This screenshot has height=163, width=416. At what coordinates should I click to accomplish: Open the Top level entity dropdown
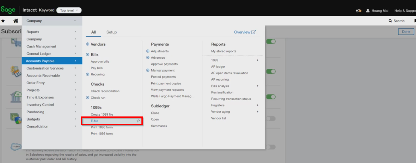coord(69,10)
